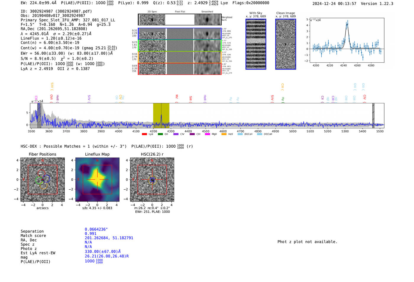This screenshot has width=414, height=282.
Task: Click the CIII legend swatch
Action: tap(192, 134)
